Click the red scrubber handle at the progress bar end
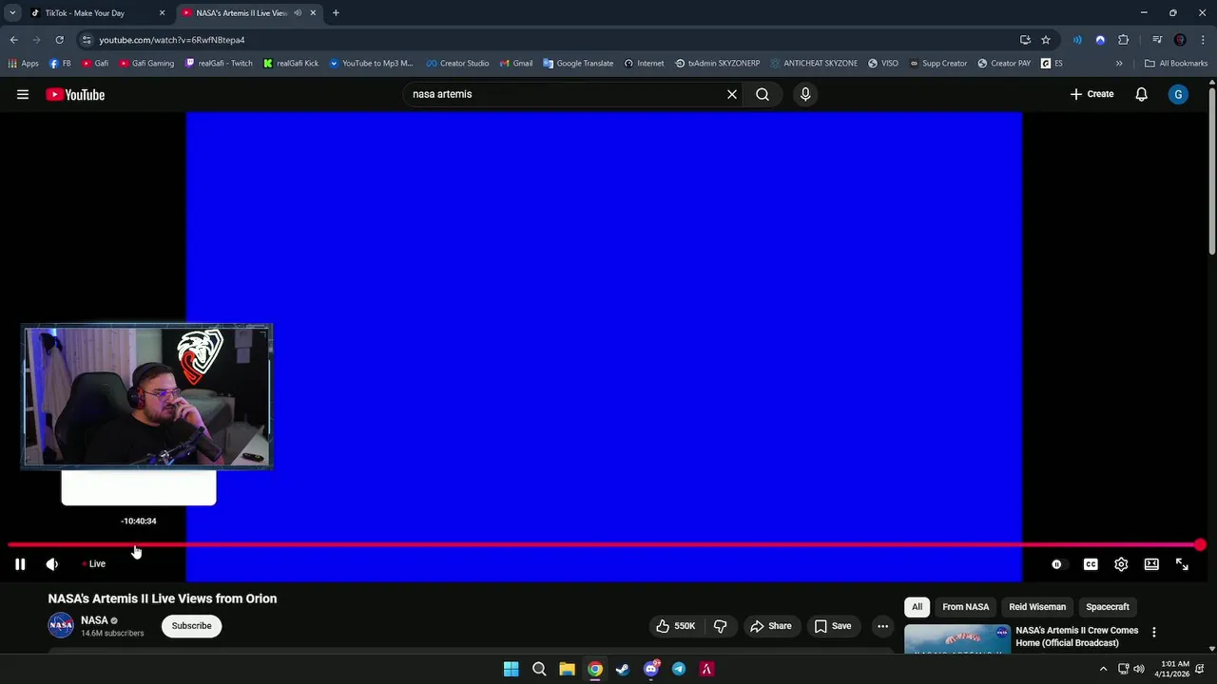The width and height of the screenshot is (1217, 684). coord(1201,545)
